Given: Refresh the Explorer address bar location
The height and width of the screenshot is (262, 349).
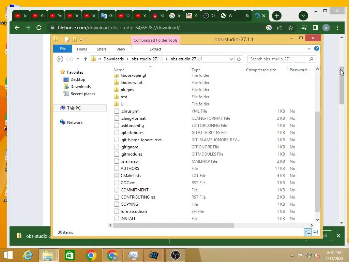Looking at the screenshot, I should tap(239, 59).
